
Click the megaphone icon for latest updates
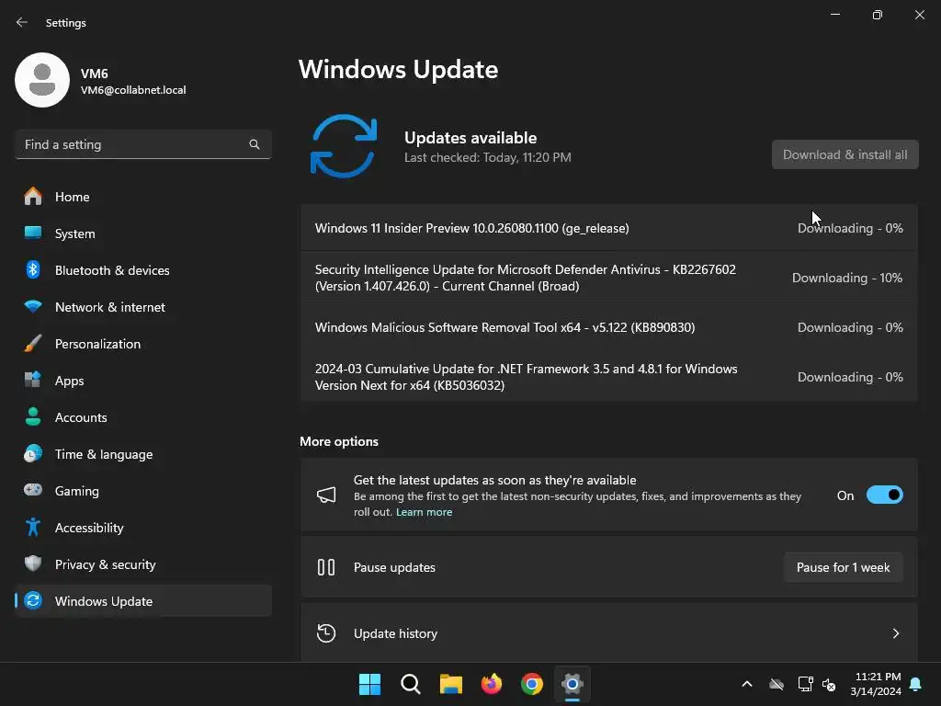tap(326, 495)
